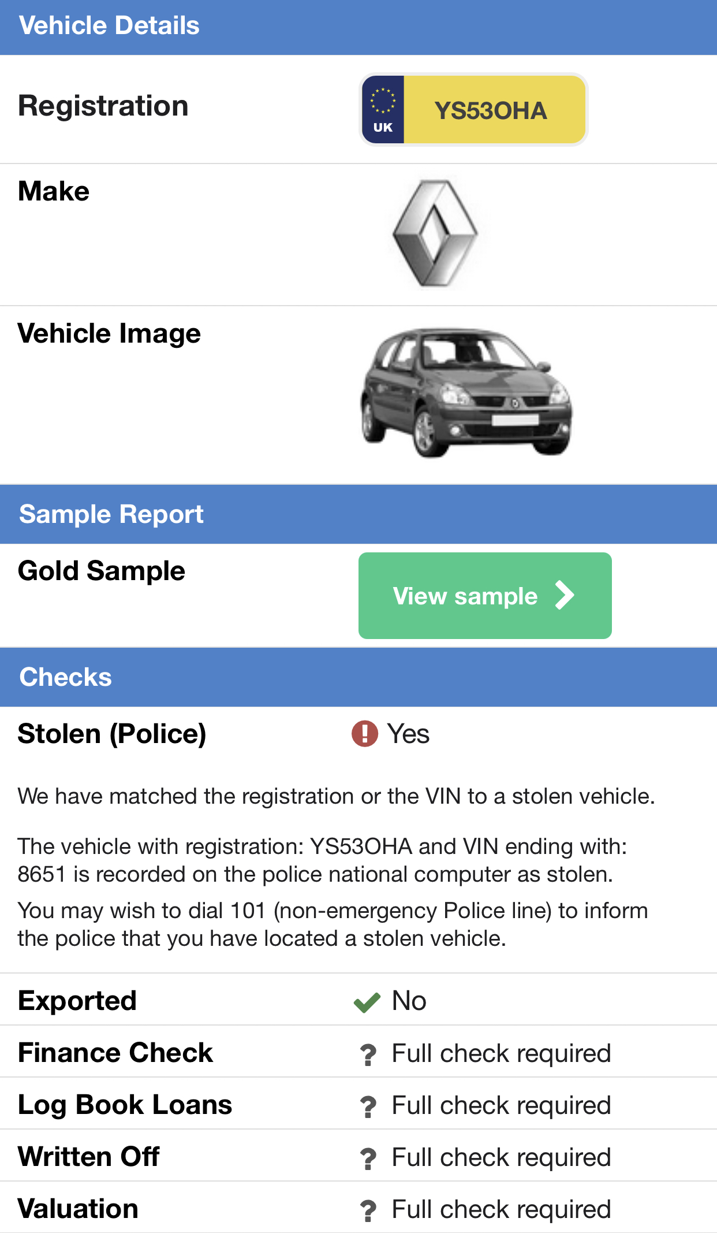Tap the Valuation question mark icon
The height and width of the screenshot is (1233, 717).
[368, 1210]
